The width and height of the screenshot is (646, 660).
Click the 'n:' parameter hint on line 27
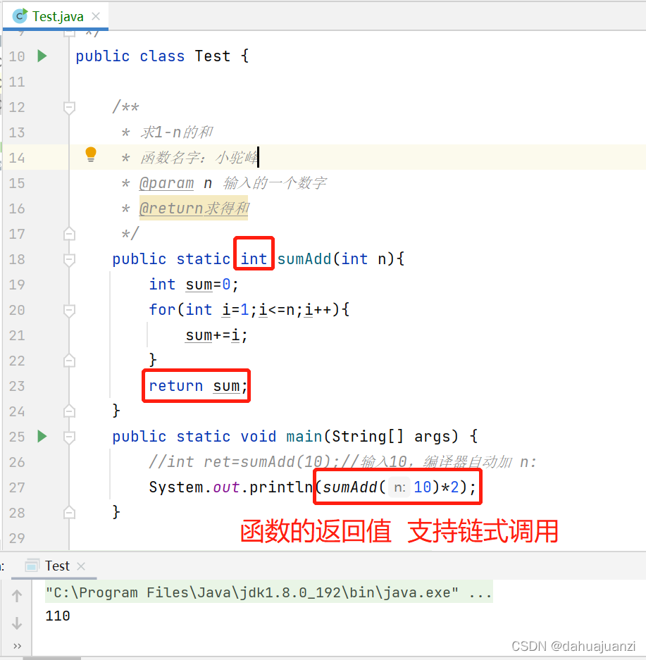pos(399,487)
